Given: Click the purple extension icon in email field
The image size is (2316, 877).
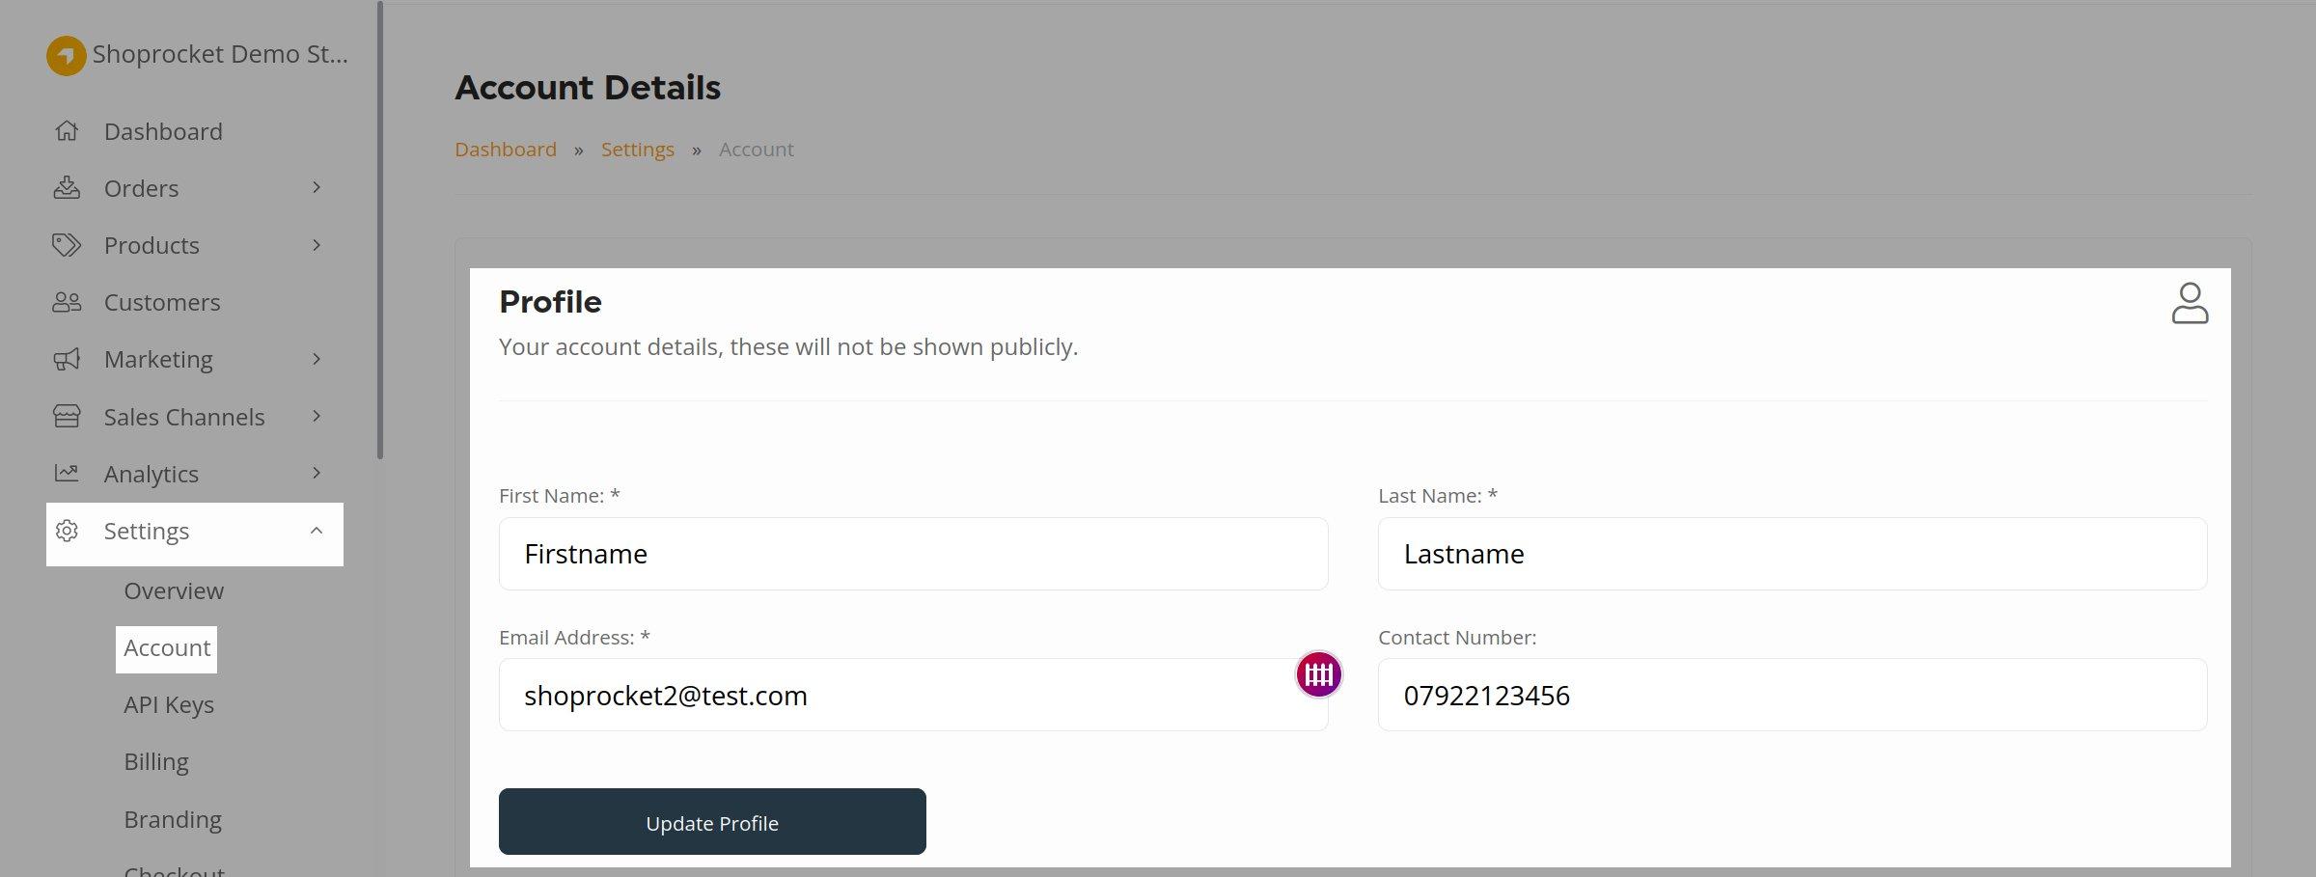Looking at the screenshot, I should click(1318, 674).
